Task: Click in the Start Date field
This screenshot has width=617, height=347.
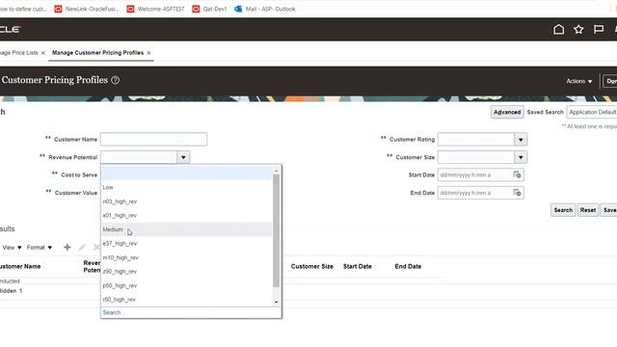Action: coord(474,174)
